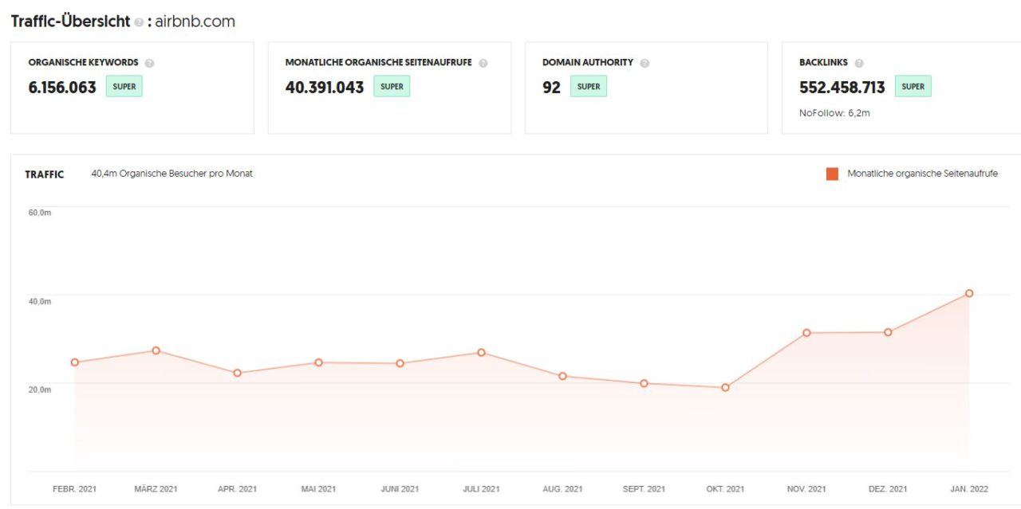The width and height of the screenshot is (1021, 509).
Task: Click SUPER badge next to 40.391.043
Action: (392, 87)
